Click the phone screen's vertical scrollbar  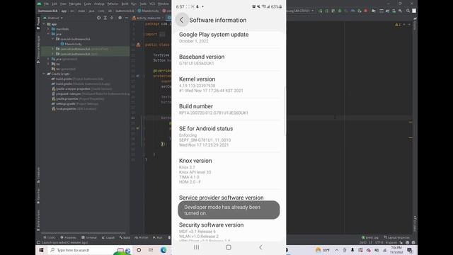click(x=285, y=111)
